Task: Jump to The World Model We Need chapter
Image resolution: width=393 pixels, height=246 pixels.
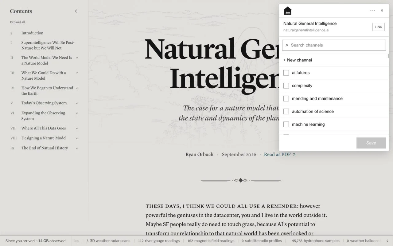Action: click(47, 60)
